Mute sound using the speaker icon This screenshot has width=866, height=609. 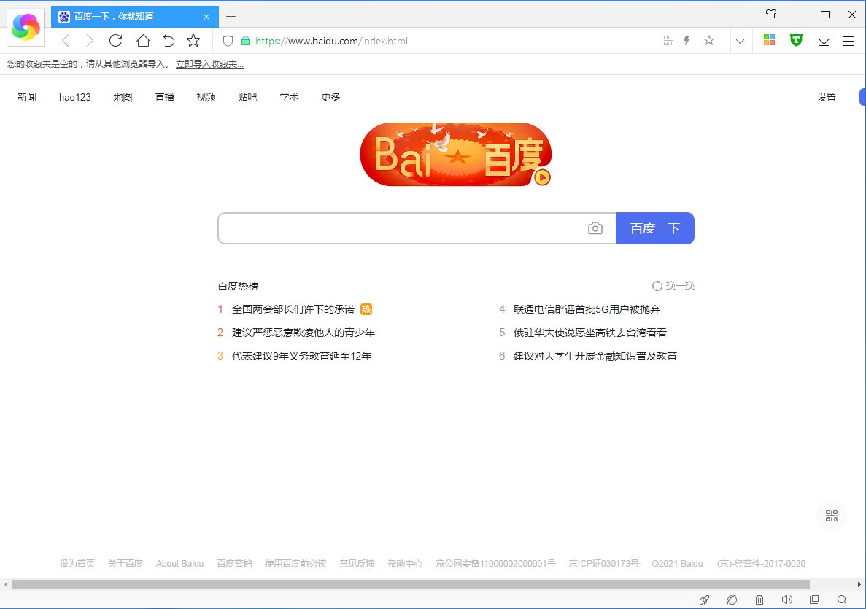click(x=786, y=600)
